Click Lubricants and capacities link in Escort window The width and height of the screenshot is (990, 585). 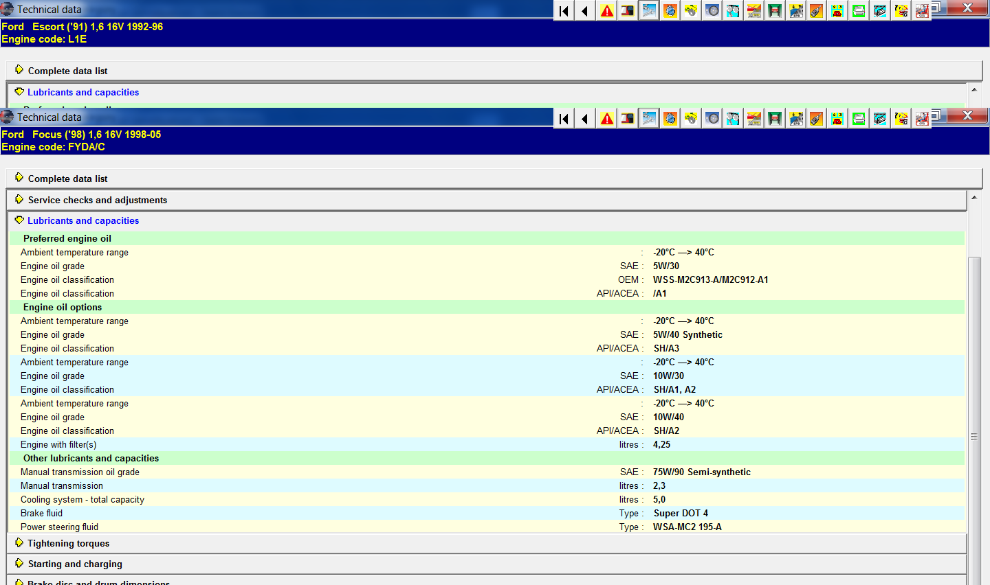click(x=82, y=92)
